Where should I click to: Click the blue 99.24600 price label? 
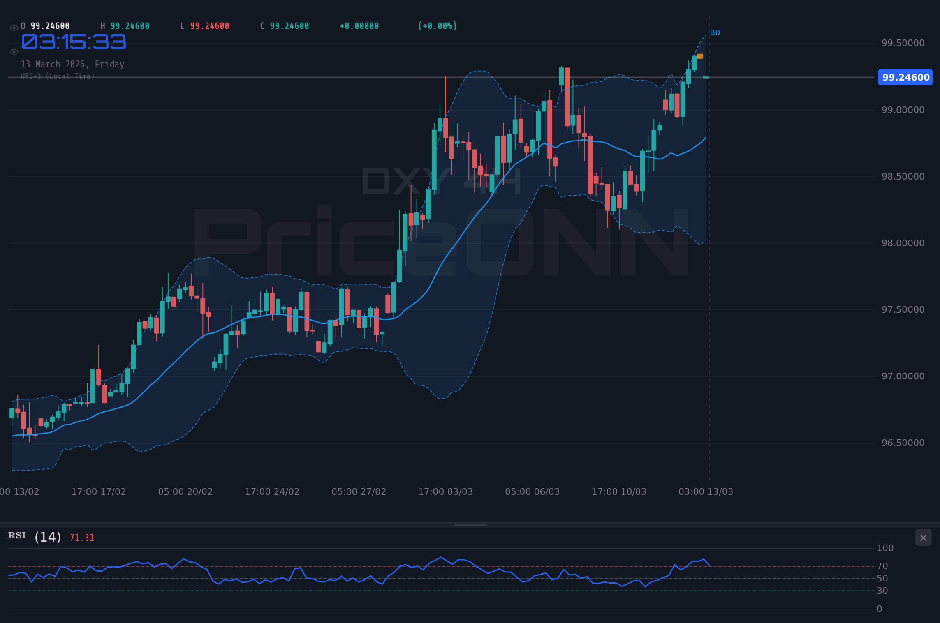(x=905, y=77)
